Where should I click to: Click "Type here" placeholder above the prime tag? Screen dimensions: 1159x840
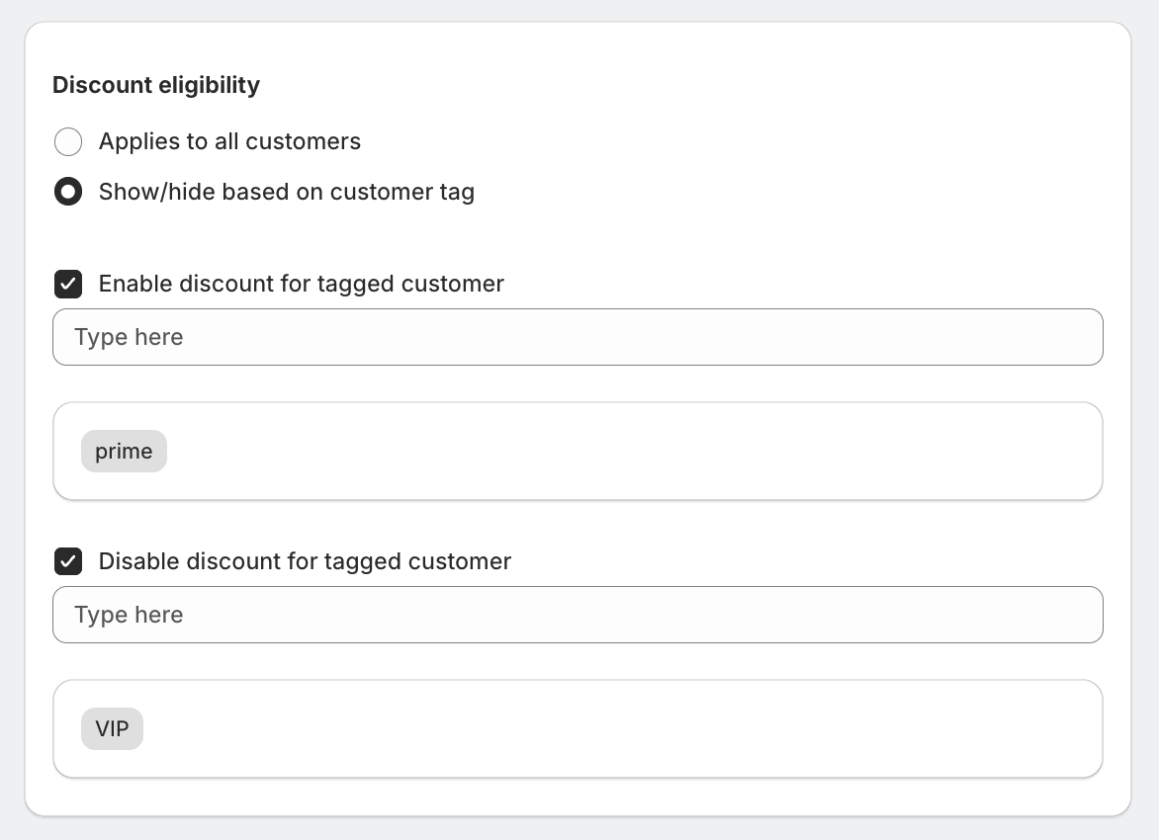pyautogui.click(x=129, y=337)
